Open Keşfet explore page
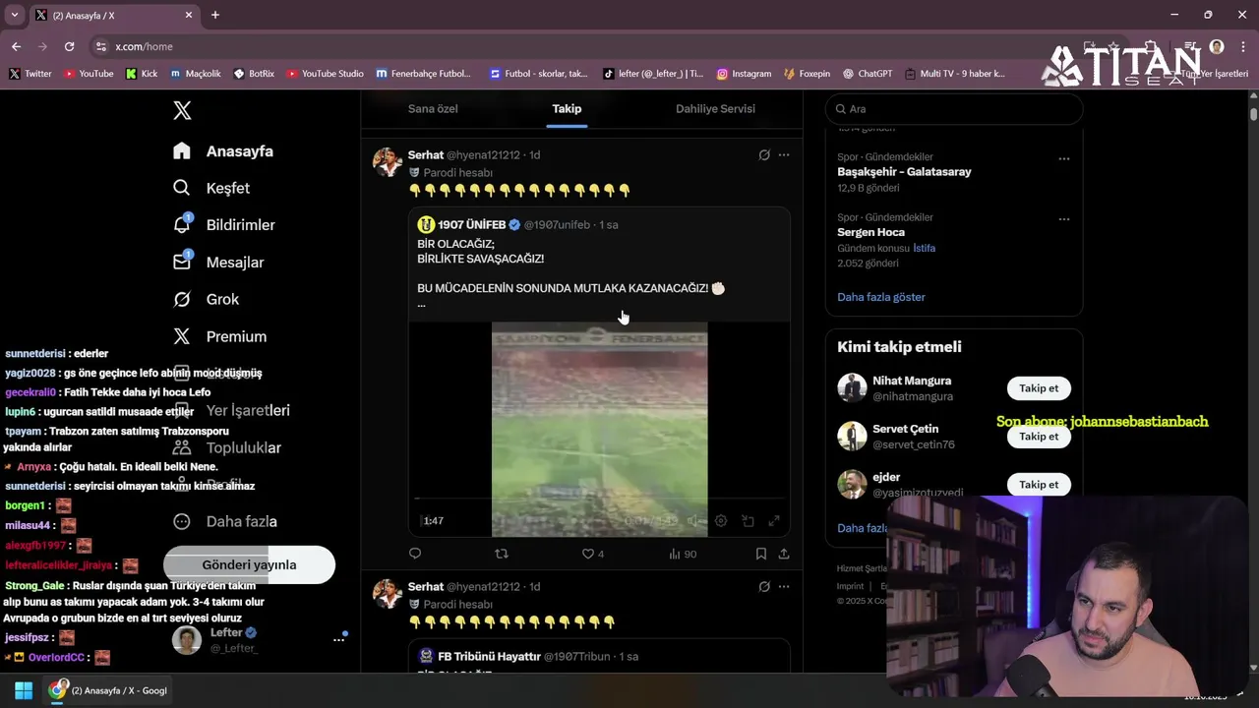This screenshot has height=708, width=1259. click(211, 188)
